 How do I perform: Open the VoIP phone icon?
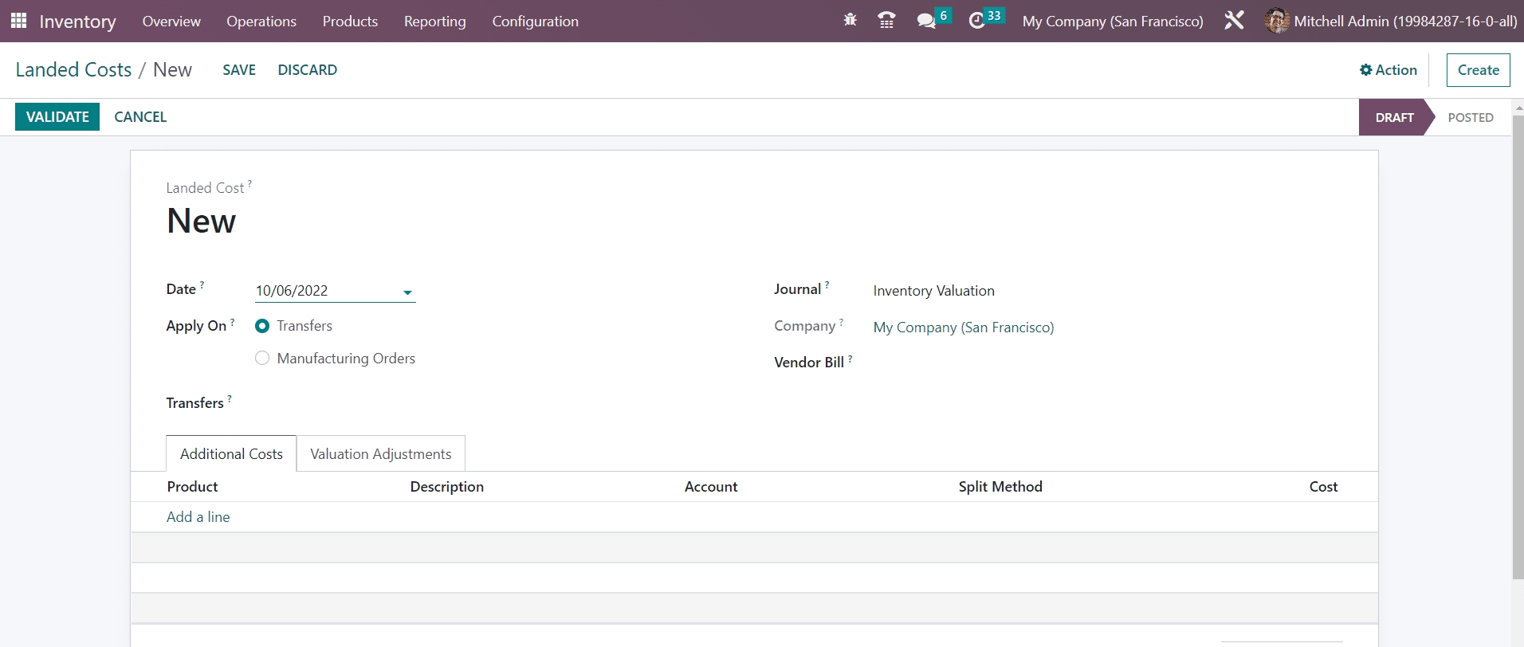(x=886, y=20)
